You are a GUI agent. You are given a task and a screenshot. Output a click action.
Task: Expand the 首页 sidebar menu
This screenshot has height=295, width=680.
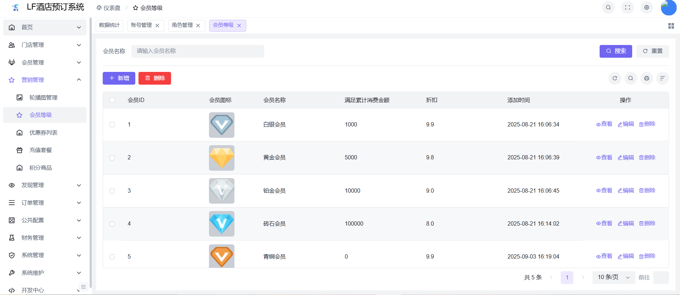point(45,27)
